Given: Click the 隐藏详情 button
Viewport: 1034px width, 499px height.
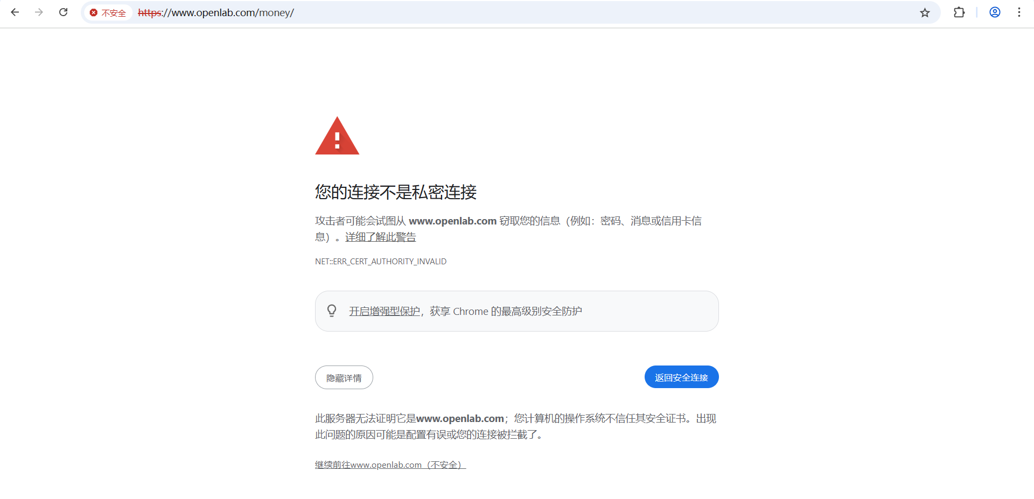Looking at the screenshot, I should (344, 378).
